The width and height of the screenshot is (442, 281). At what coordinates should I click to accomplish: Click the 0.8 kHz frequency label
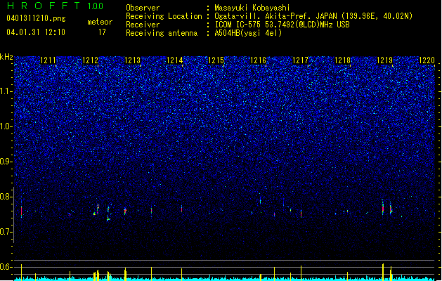6,197
